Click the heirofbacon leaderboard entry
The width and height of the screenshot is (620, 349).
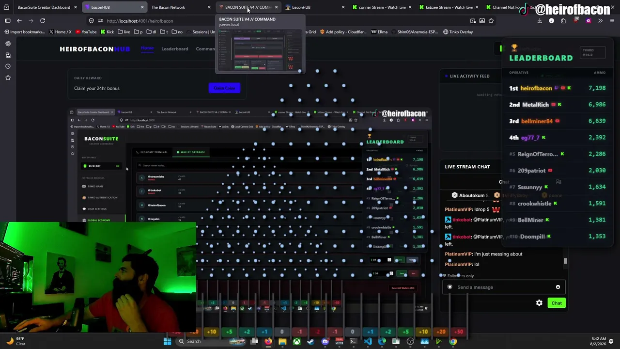click(557, 88)
